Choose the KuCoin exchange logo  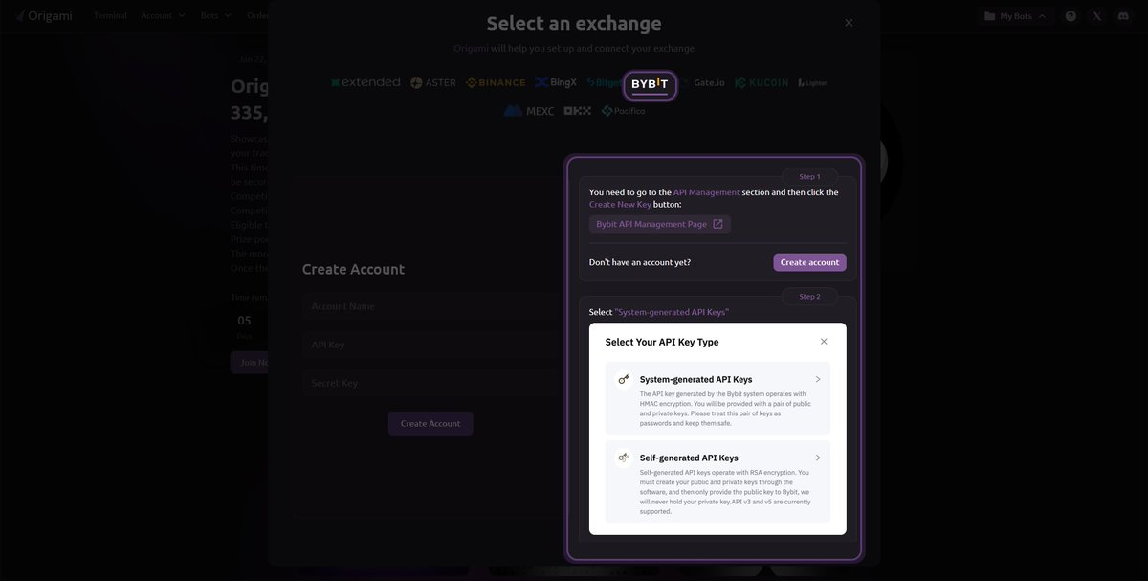(x=762, y=83)
